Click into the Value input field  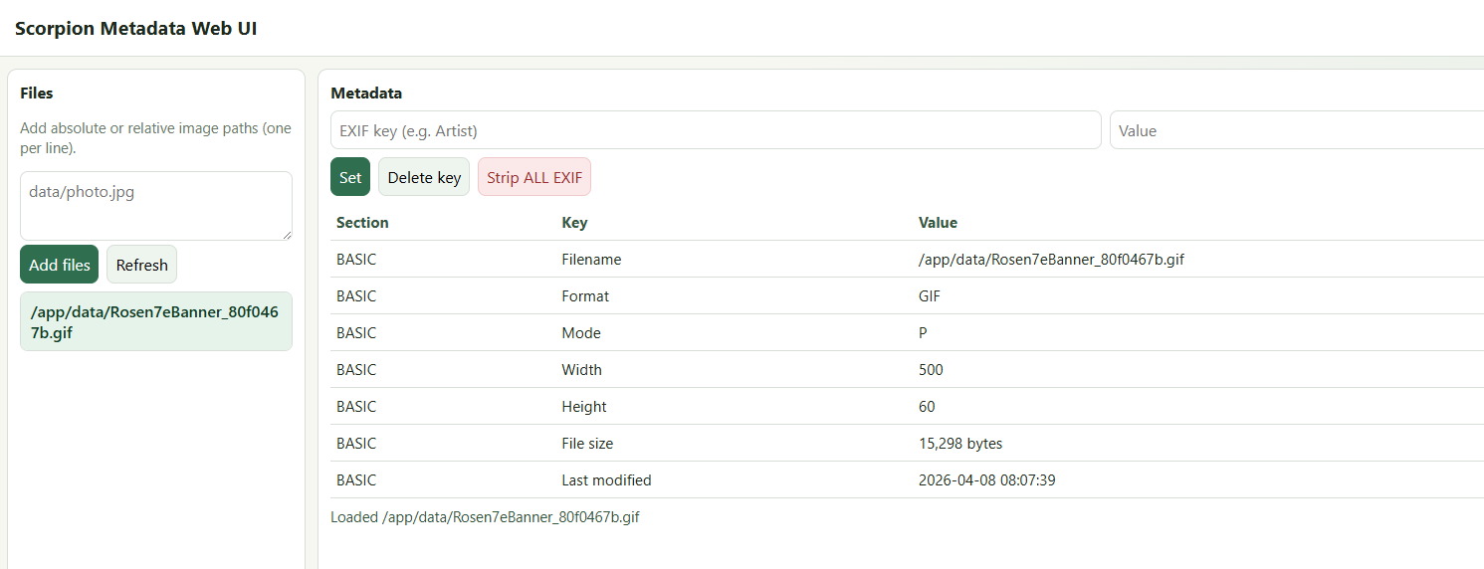point(1294,130)
